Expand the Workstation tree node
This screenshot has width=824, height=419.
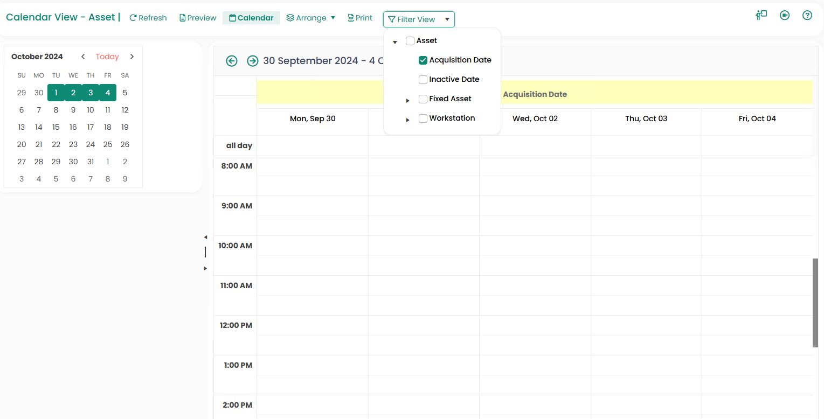coord(408,120)
